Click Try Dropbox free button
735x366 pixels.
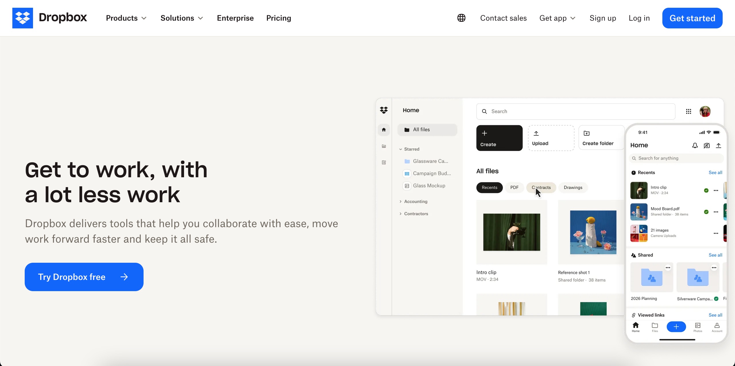point(84,277)
